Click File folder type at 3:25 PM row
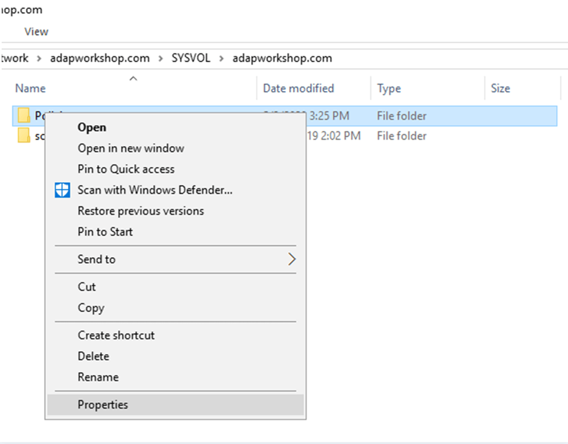Viewport: 568px width, 444px height. [x=401, y=116]
